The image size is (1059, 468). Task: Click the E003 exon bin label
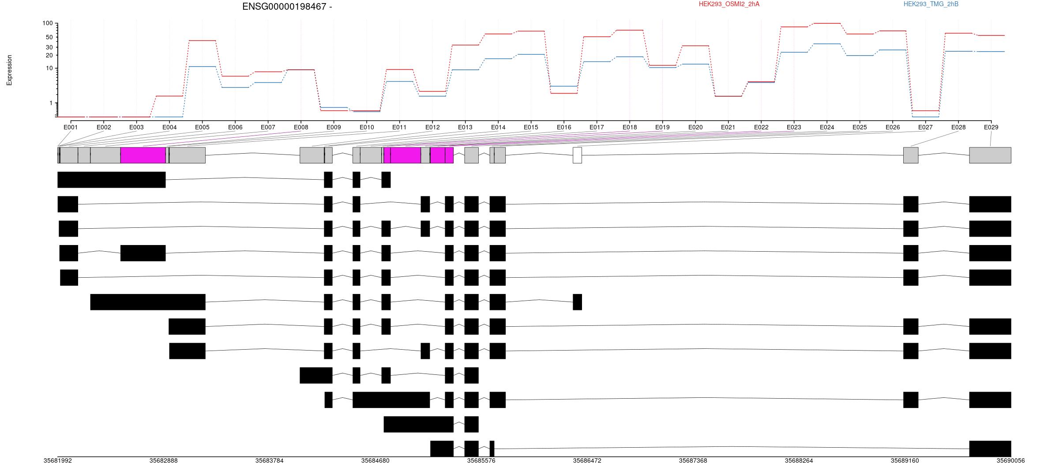click(136, 127)
